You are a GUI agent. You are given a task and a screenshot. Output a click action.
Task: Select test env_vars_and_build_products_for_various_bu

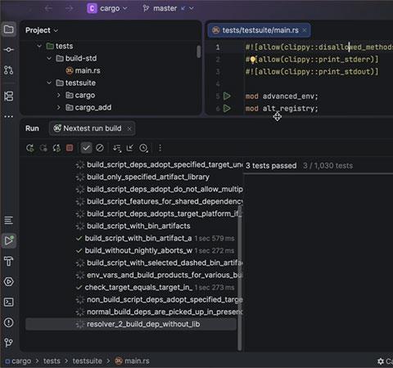click(x=165, y=275)
